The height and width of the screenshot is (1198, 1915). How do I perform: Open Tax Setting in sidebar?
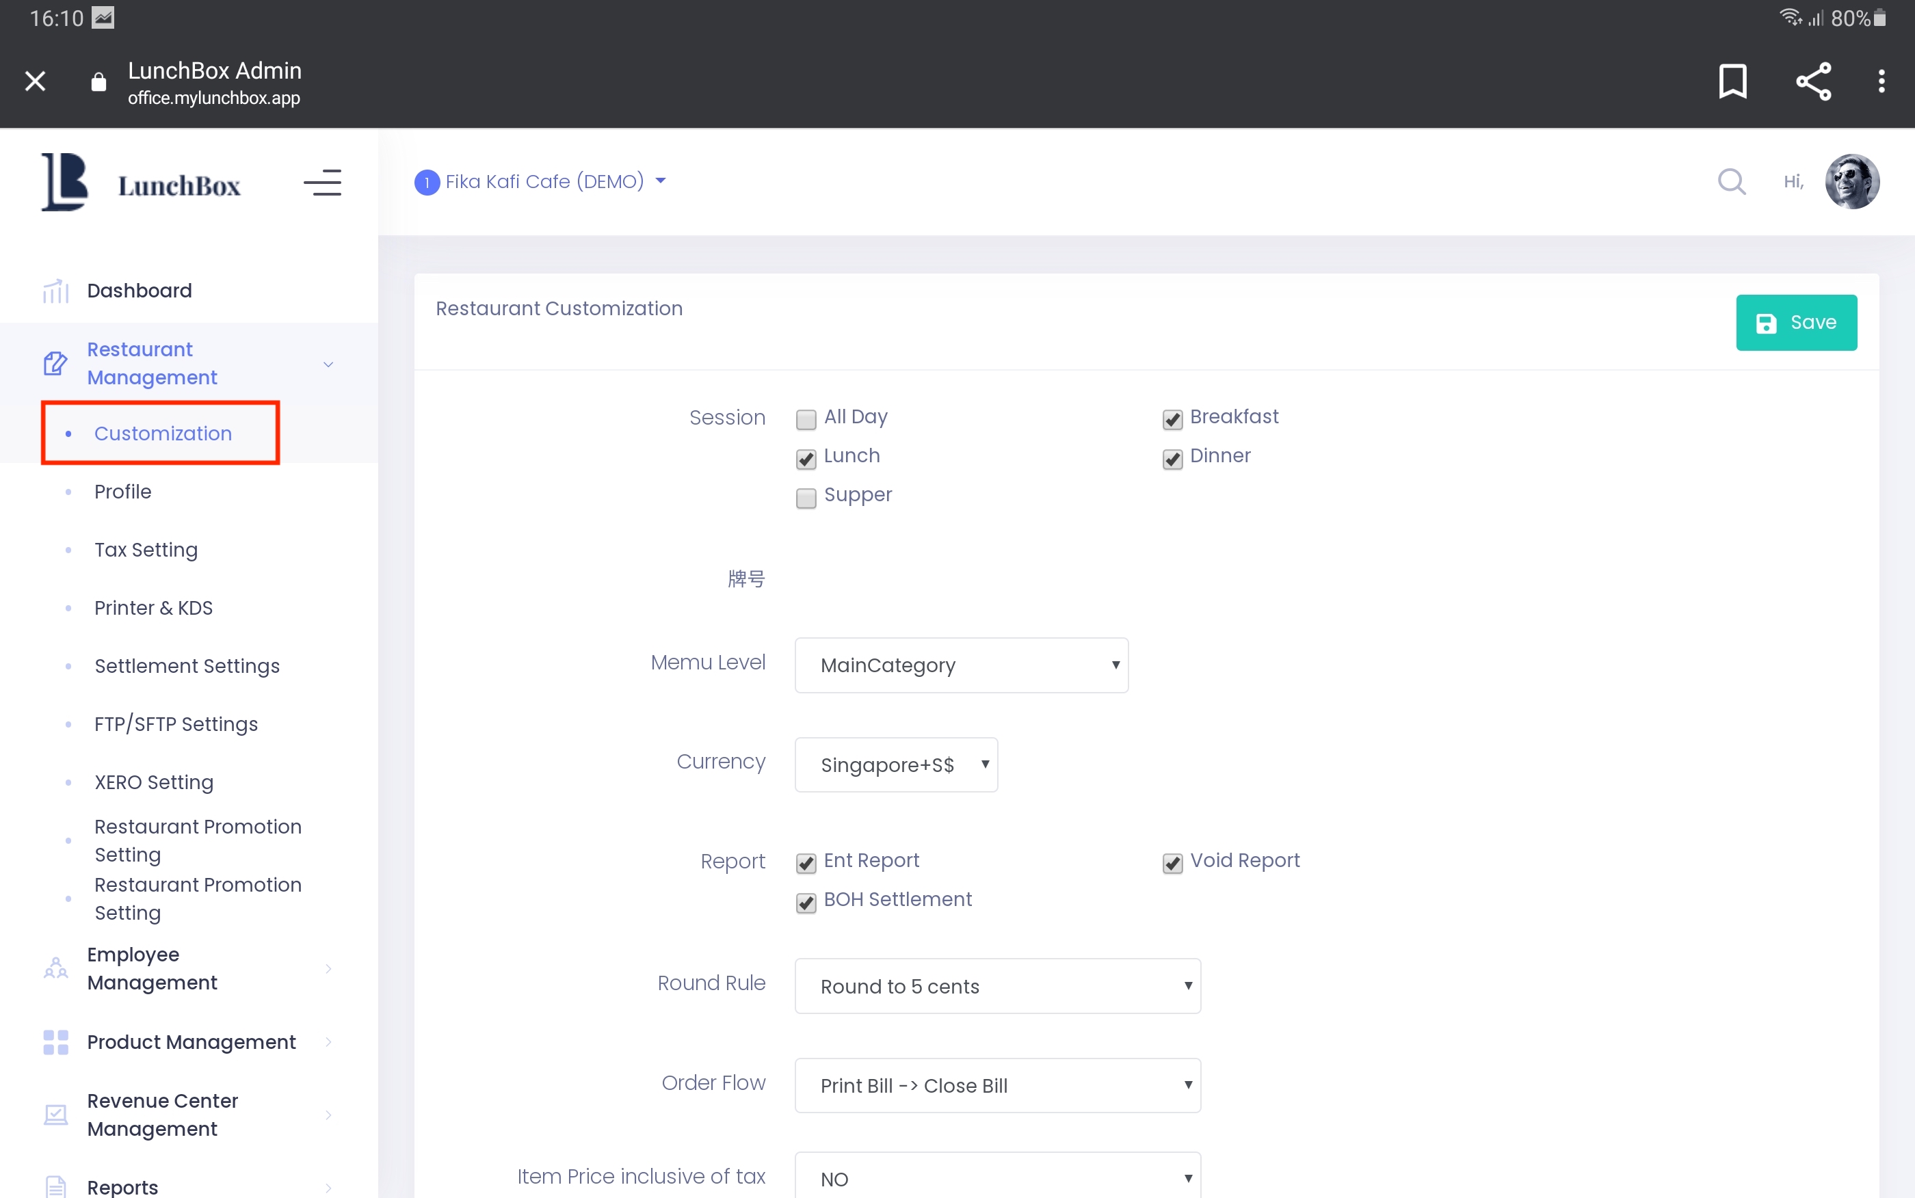pyautogui.click(x=146, y=550)
